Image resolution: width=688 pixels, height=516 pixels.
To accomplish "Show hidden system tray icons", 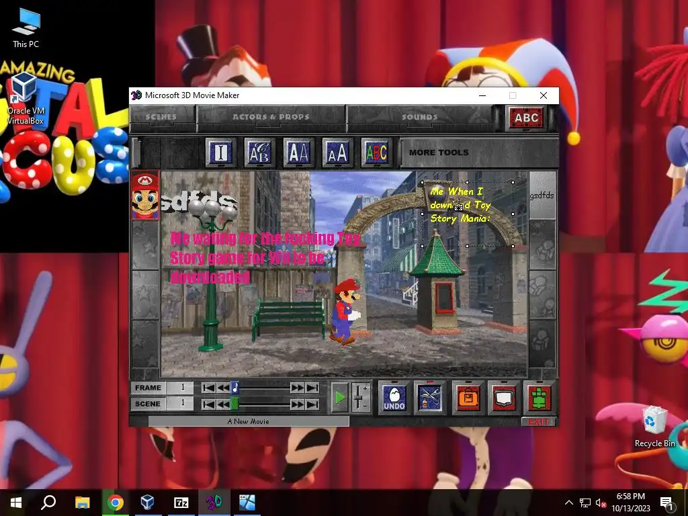I will [x=568, y=503].
